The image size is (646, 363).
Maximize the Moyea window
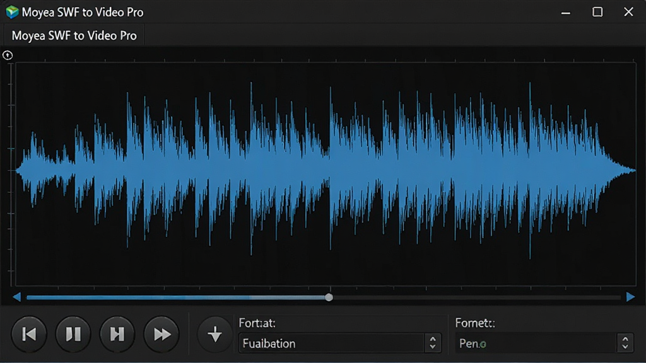[x=597, y=12]
